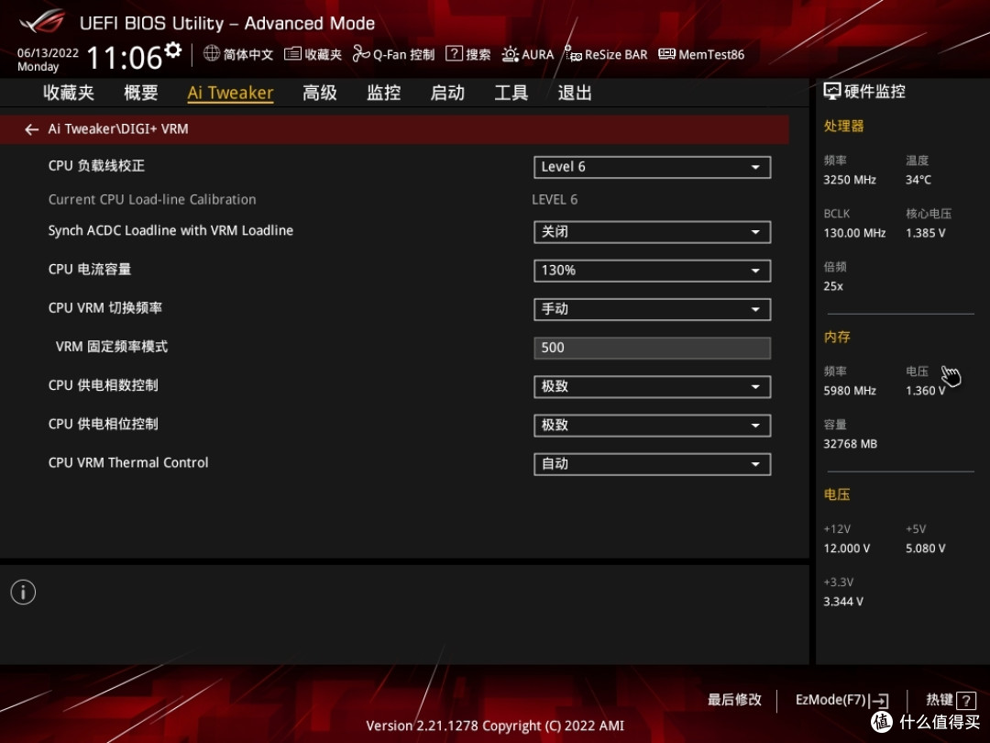Viewport: 990px width, 743px height.
Task: Click the info circle icon in help area
Action: click(x=23, y=592)
